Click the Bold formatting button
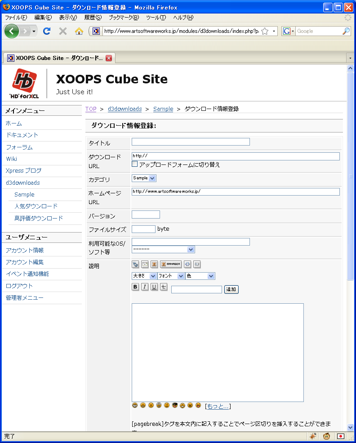 [135, 287]
